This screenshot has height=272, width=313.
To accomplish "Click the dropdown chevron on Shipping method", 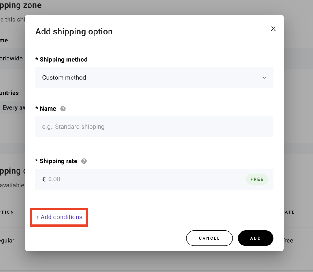I will pyautogui.click(x=265, y=78).
